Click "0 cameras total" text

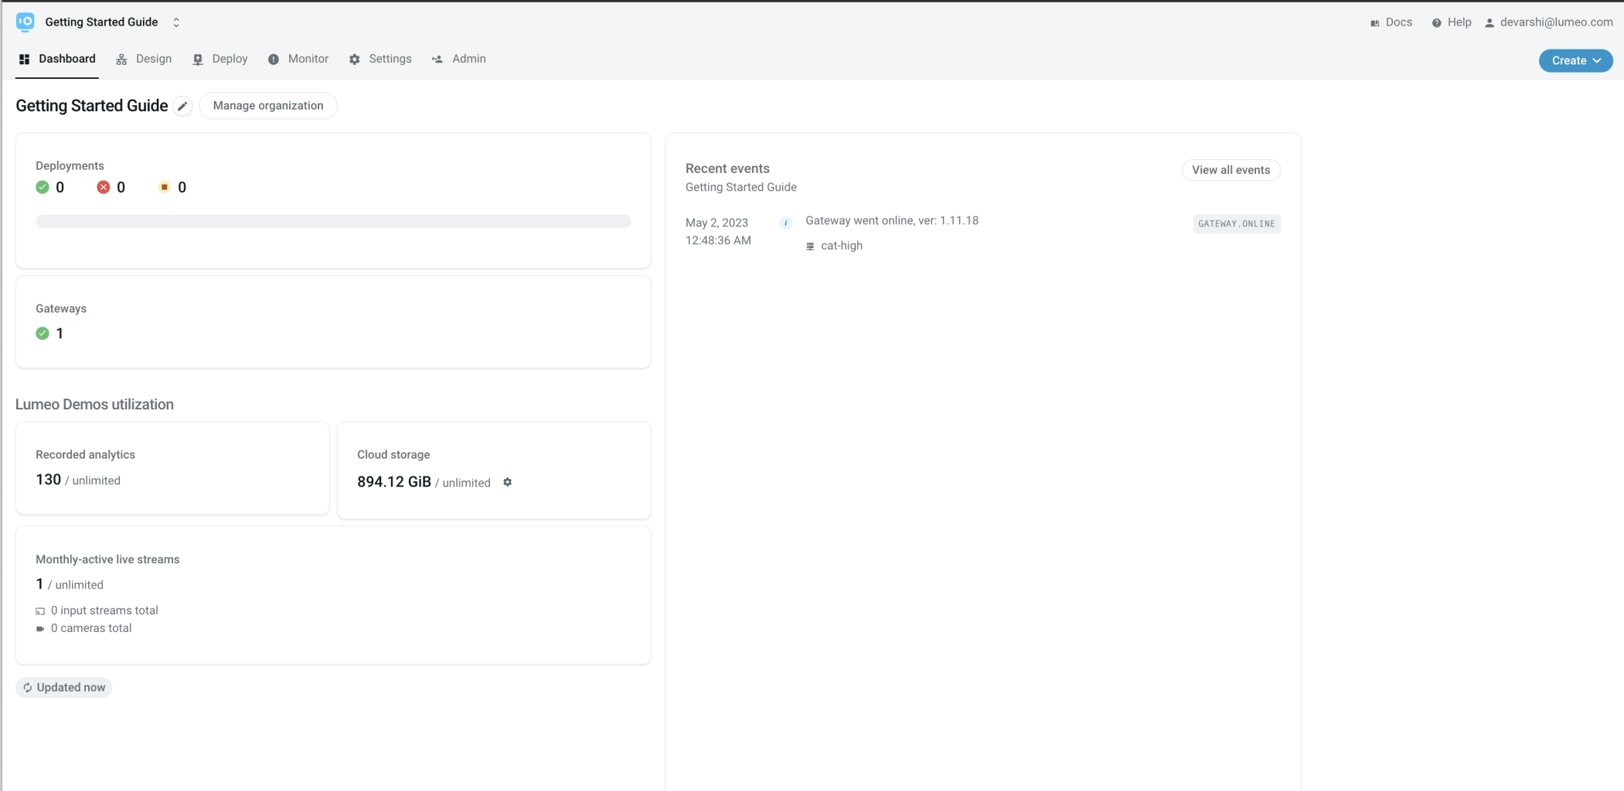[91, 628]
